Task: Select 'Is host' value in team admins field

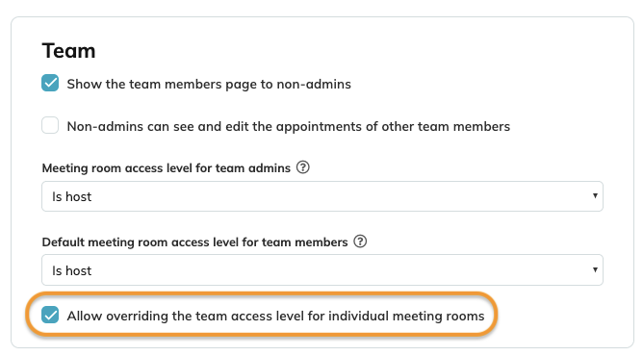Action: coord(72,196)
